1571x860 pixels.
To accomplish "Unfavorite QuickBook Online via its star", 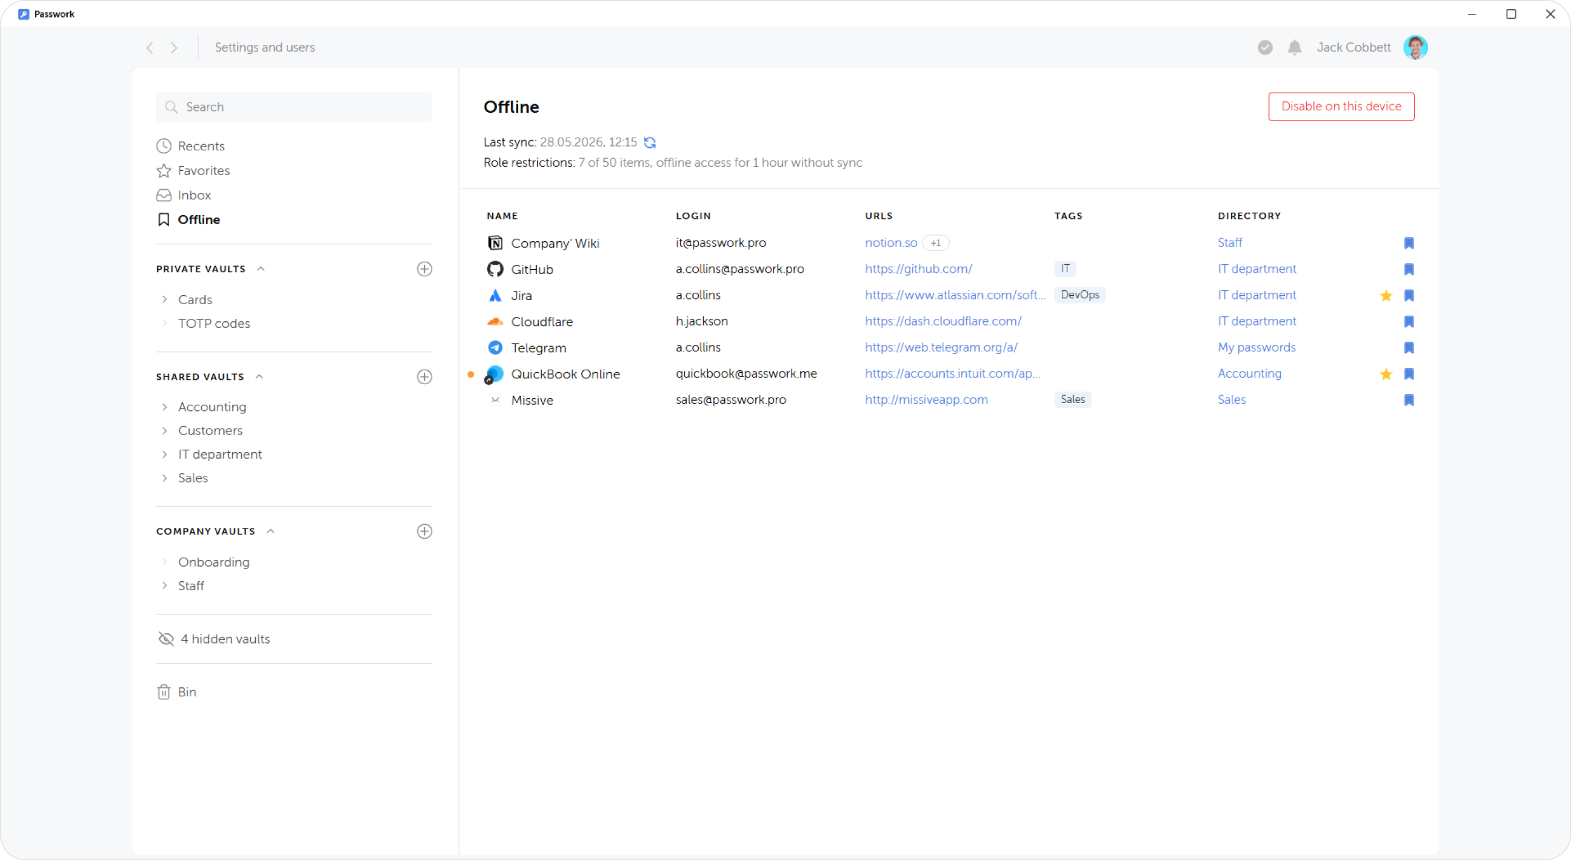I will coord(1386,375).
